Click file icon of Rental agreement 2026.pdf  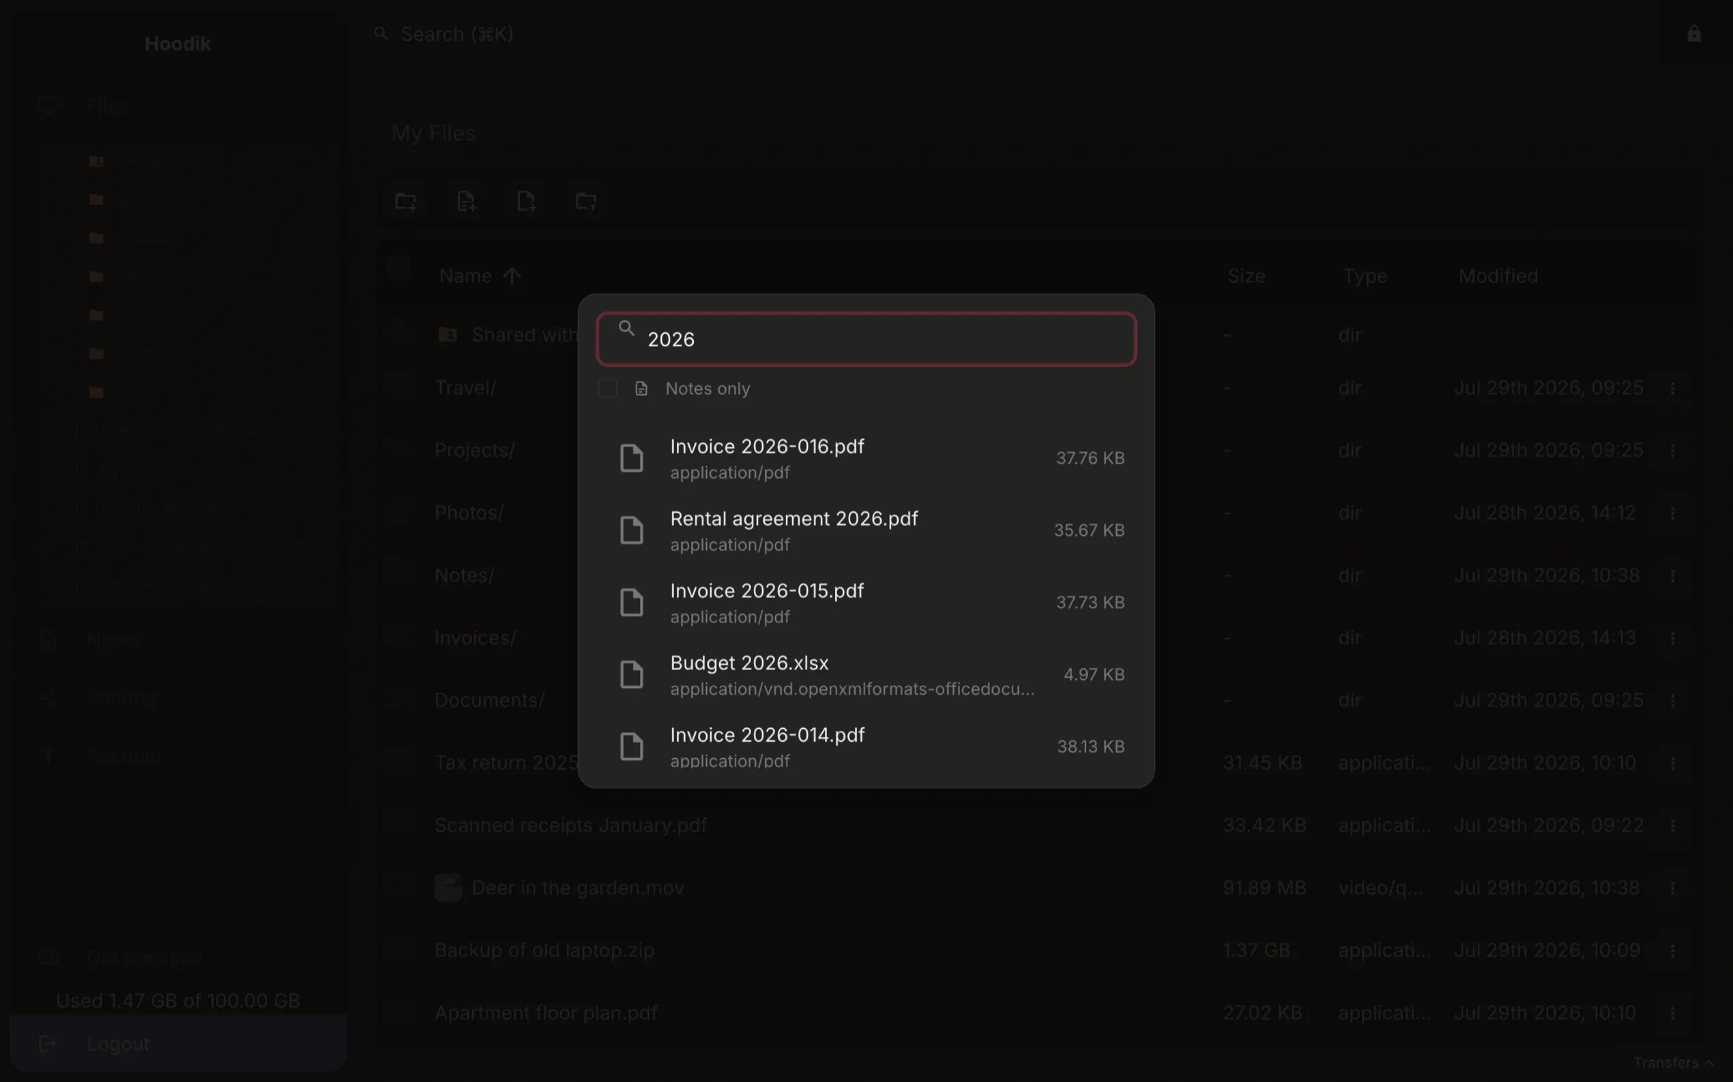point(632,530)
